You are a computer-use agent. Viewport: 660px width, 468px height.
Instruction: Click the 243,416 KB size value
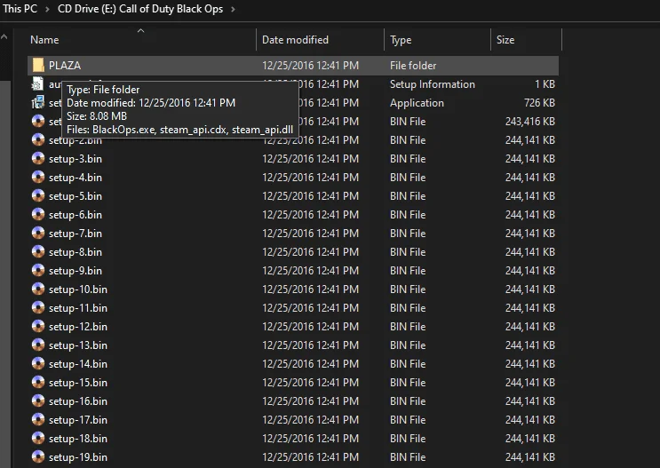(x=530, y=121)
